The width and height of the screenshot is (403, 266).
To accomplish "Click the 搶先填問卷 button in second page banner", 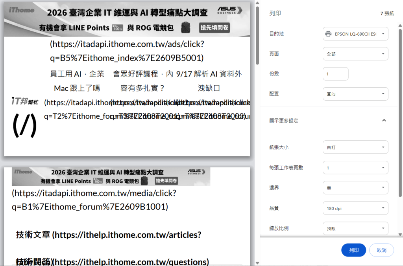I will [166, 181].
